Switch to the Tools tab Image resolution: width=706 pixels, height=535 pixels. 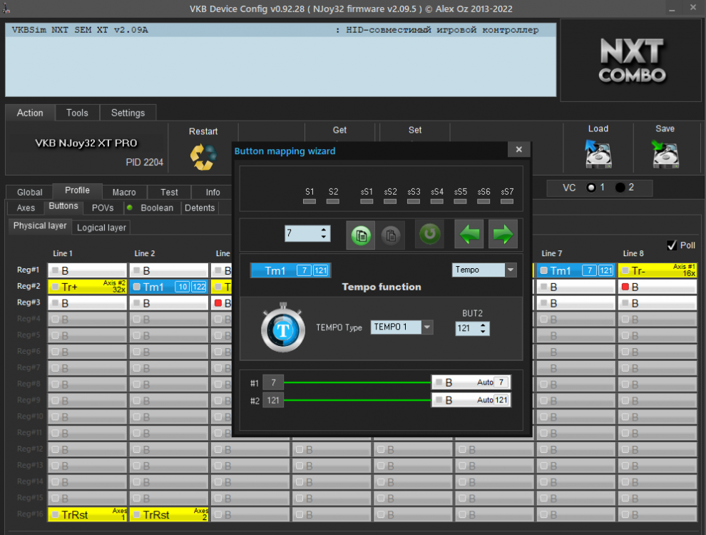pyautogui.click(x=77, y=113)
